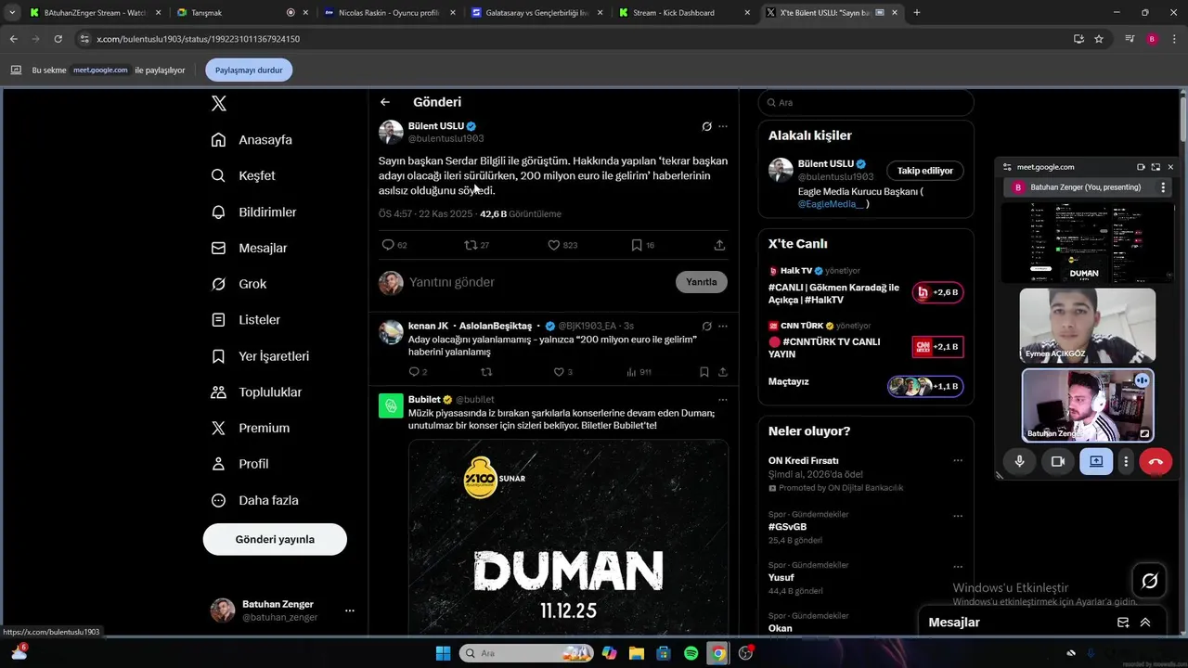Open more options in Meet controls
Screen dimensions: 1188x668
[1126, 461]
